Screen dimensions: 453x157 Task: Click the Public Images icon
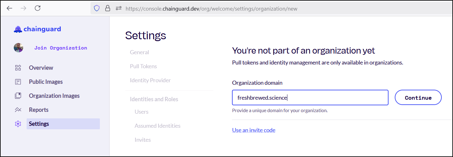[x=18, y=82]
